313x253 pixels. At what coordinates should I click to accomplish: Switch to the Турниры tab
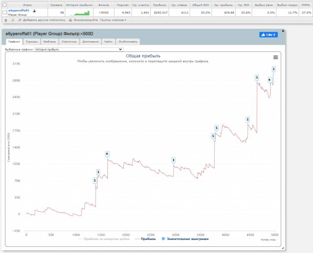tap(32, 42)
